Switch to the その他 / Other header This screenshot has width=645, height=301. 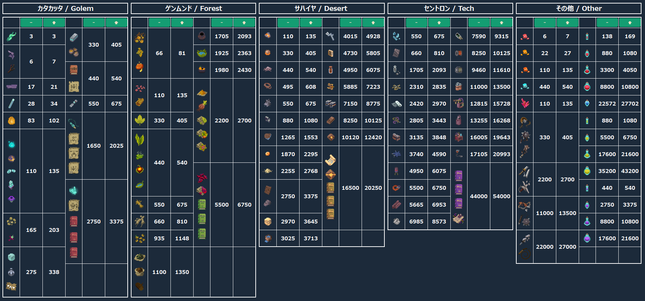click(x=579, y=8)
